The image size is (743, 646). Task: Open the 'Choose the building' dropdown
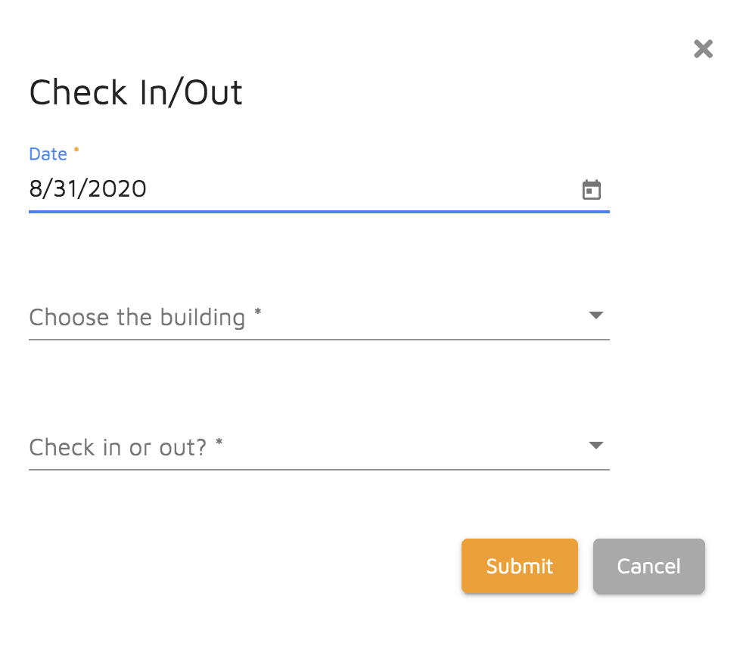point(303,317)
